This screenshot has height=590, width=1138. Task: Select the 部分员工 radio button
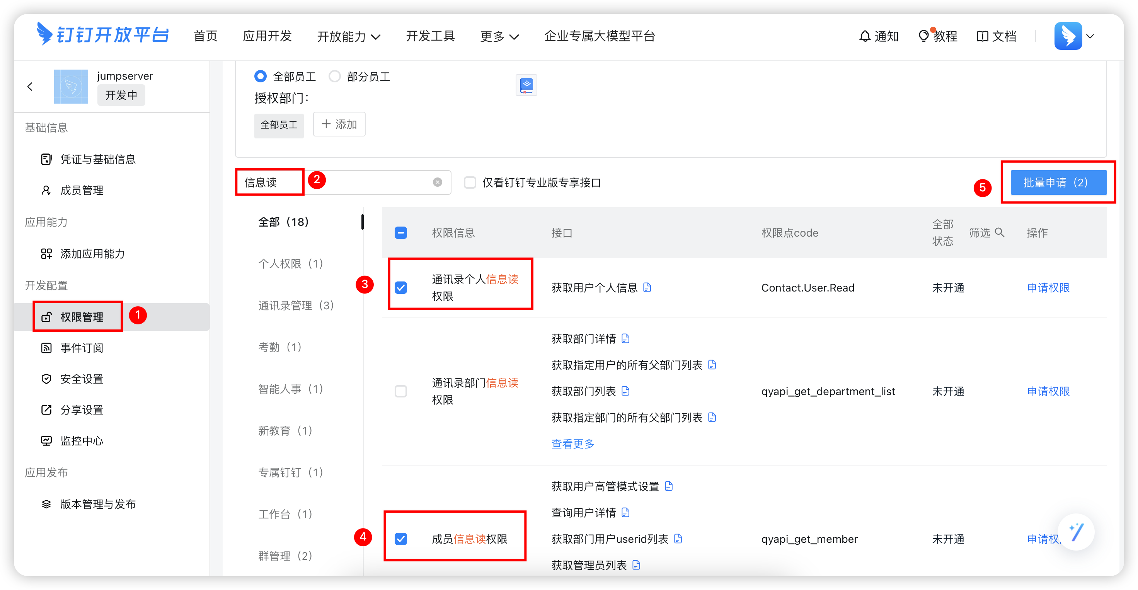click(335, 77)
